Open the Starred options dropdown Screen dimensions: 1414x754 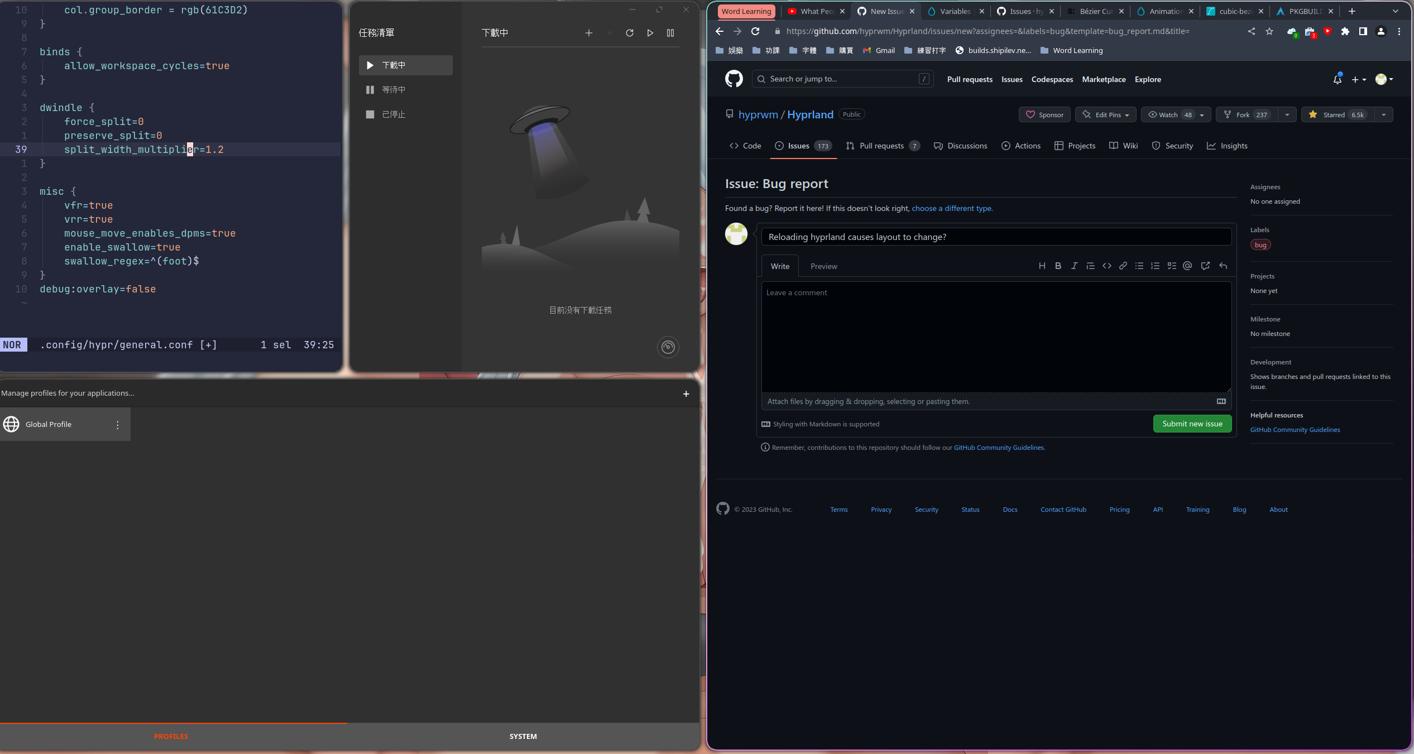click(1384, 114)
